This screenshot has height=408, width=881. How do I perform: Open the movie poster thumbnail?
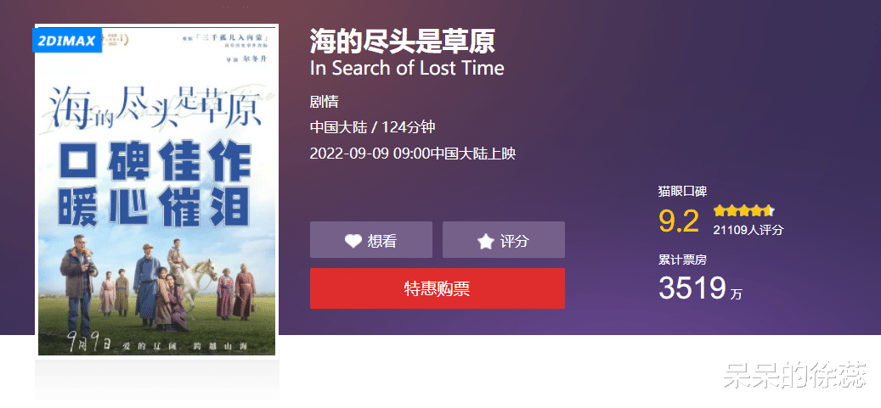[x=156, y=190]
